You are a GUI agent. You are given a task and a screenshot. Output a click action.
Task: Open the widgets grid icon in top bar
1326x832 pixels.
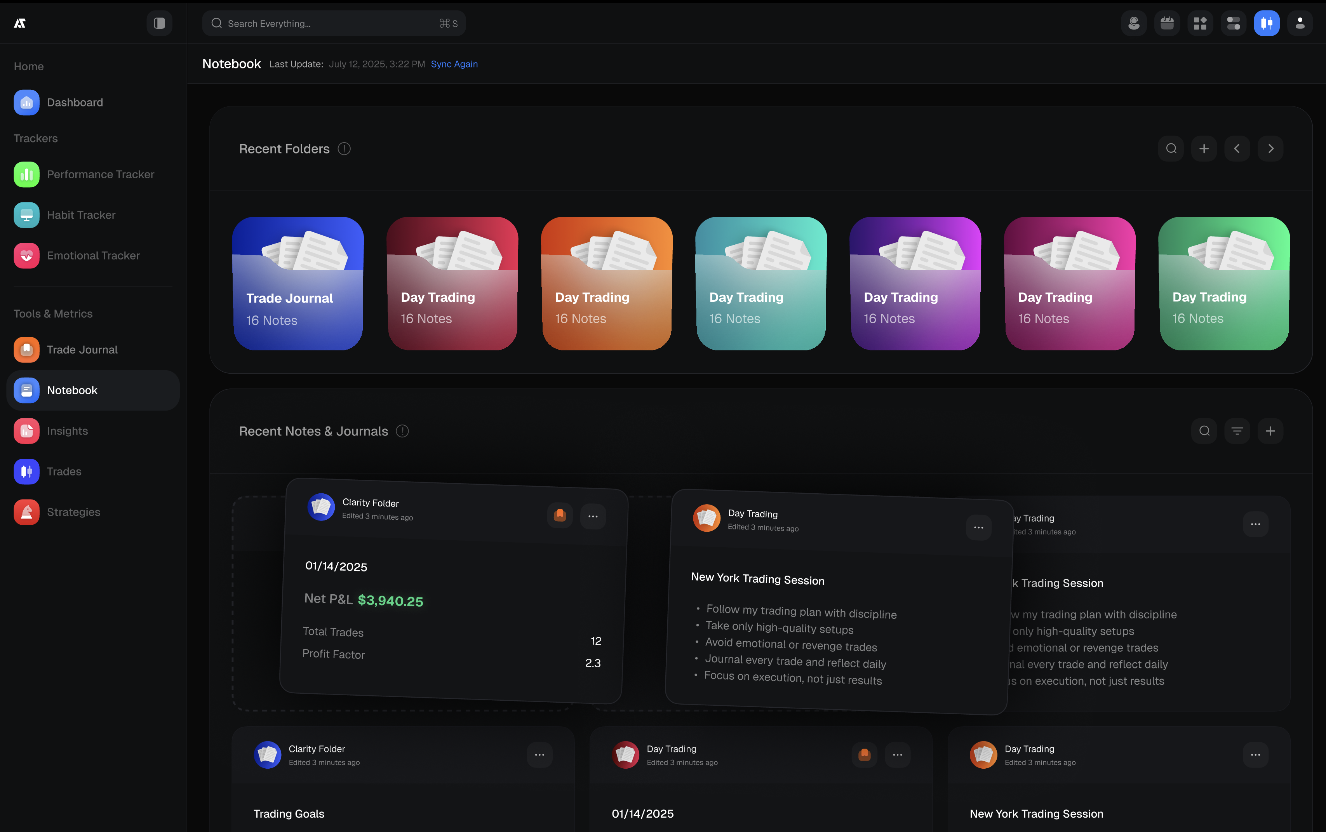point(1200,23)
